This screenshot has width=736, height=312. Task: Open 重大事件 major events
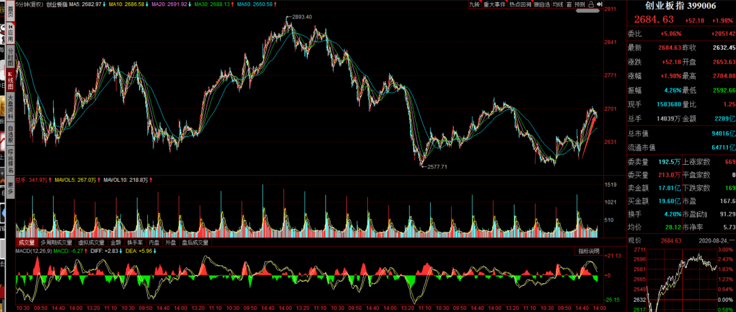click(x=493, y=4)
